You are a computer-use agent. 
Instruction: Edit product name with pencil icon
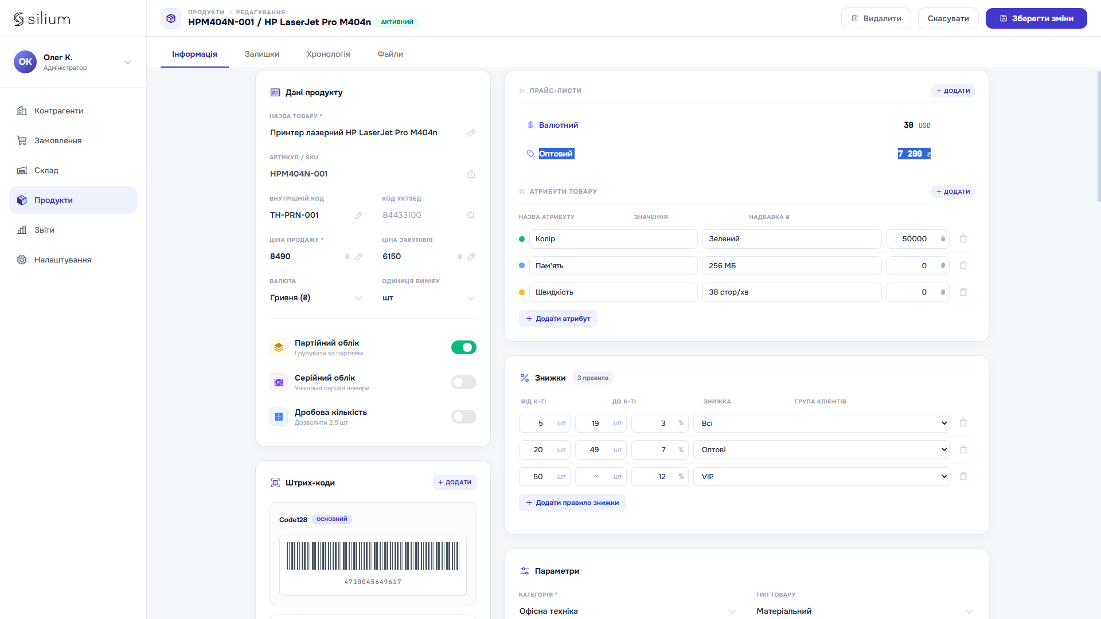pos(471,133)
